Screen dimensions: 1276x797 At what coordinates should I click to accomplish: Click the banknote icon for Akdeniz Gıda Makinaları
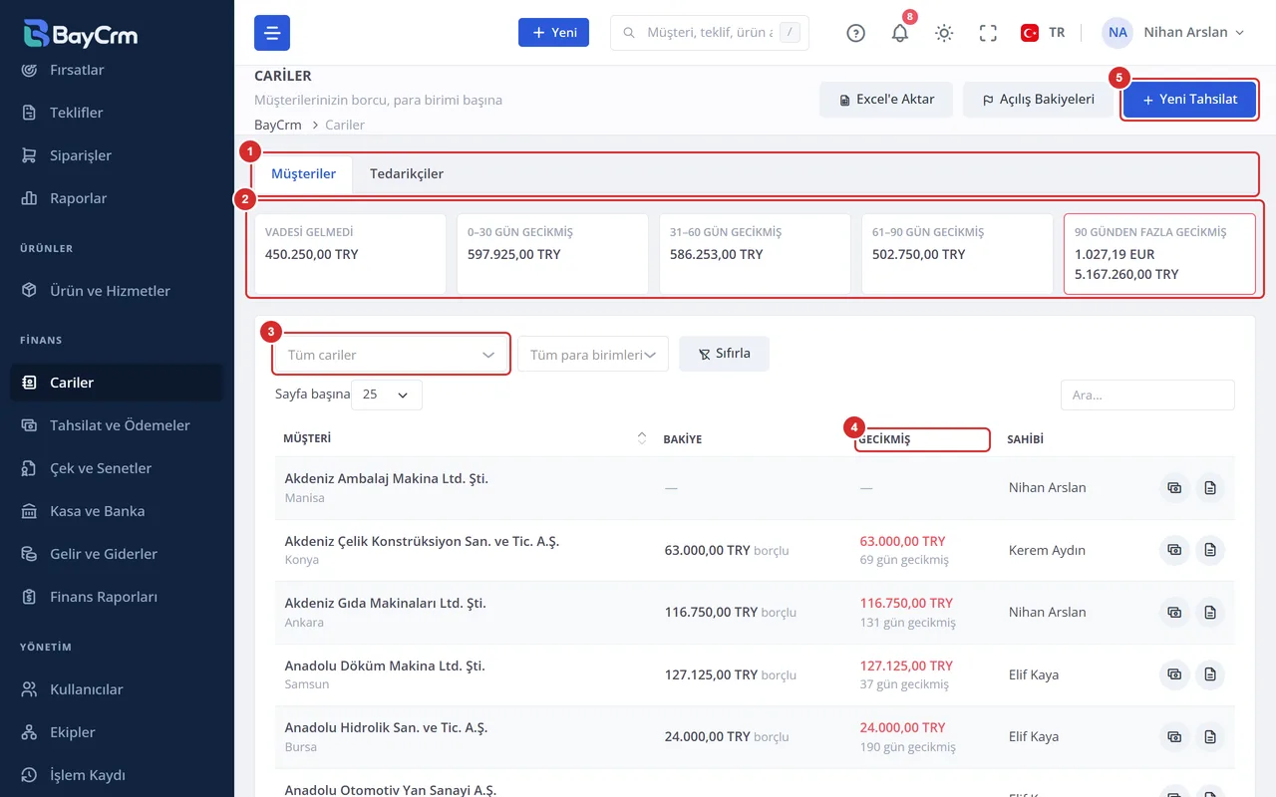click(1174, 613)
